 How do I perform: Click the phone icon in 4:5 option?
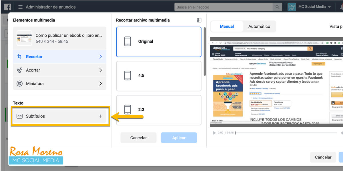(128, 76)
